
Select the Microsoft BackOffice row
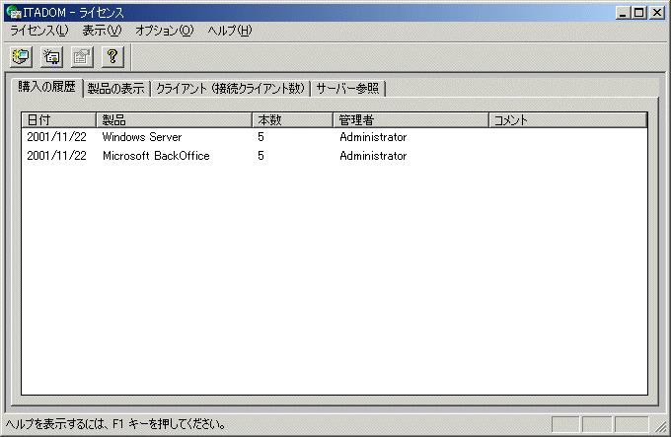point(335,156)
